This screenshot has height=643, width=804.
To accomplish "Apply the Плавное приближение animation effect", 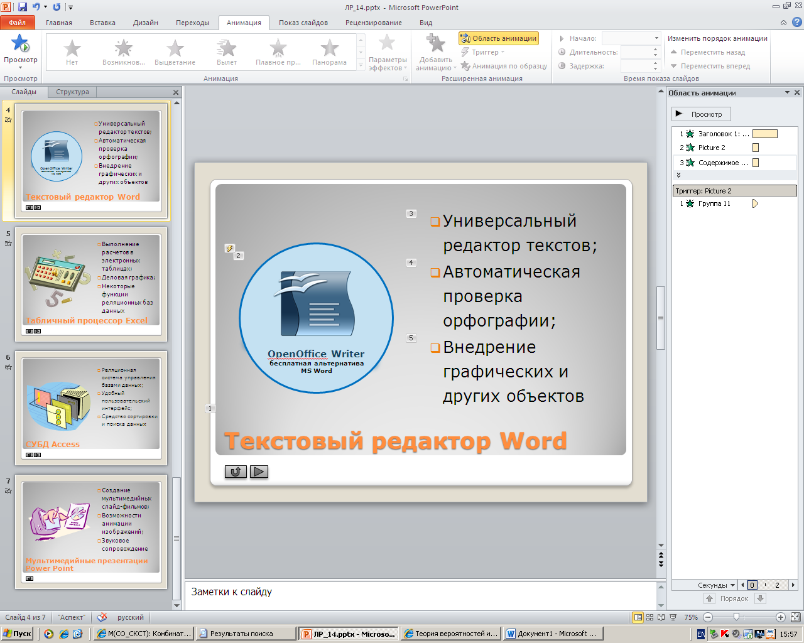I will click(x=278, y=51).
